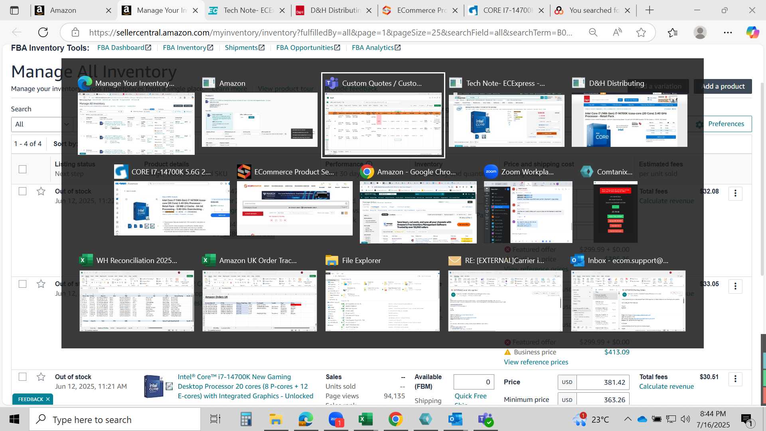Open Excel from the taskbar
This screenshot has height=431, width=766.
365,419
